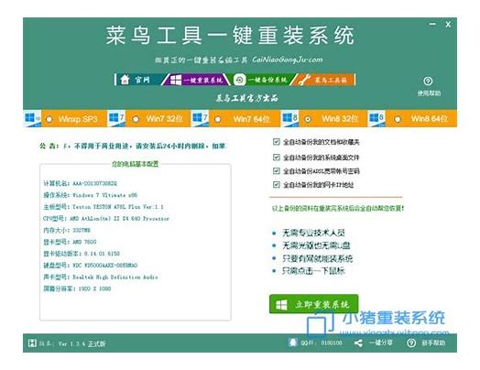The image size is (480, 370).
Task: Choose the Win7 64位 radio option
Action: tap(218, 119)
